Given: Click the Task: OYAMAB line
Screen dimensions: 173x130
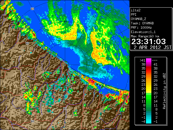Looking at the screenshot, I should (142, 23).
